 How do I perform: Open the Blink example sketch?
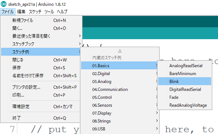pos(185,81)
